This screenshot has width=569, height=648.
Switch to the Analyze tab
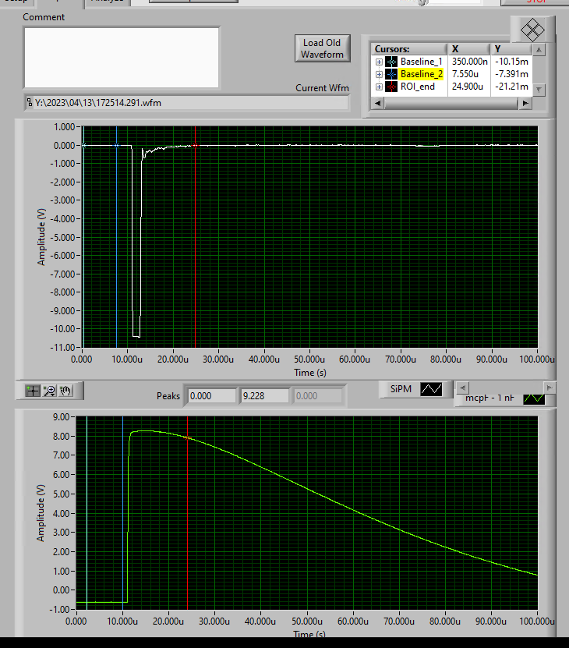pos(106,2)
